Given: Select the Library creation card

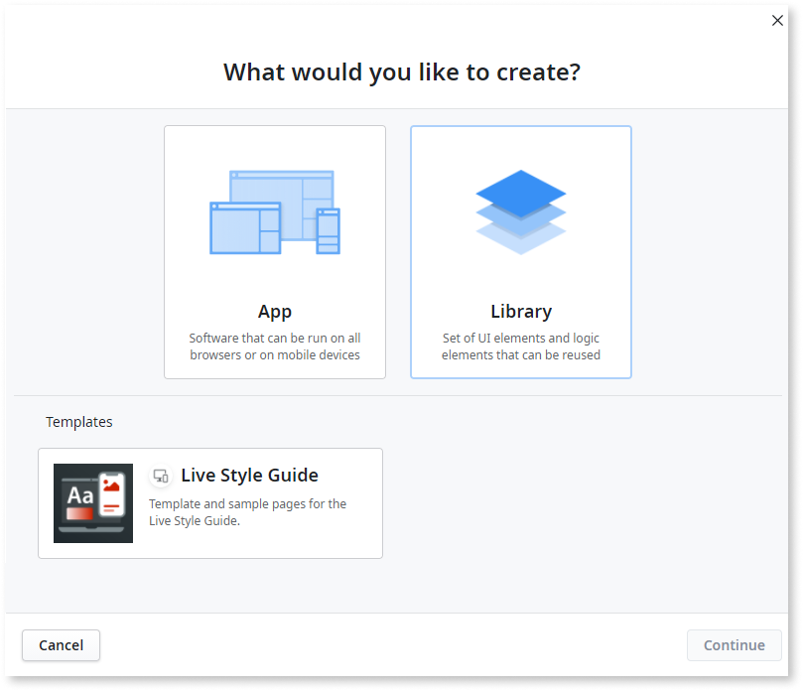Looking at the screenshot, I should 520,251.
